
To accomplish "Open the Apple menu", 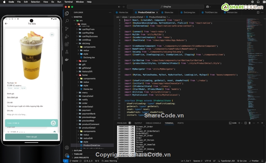I will coord(4,2).
